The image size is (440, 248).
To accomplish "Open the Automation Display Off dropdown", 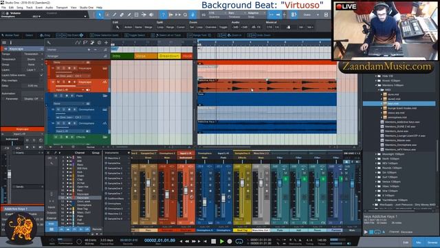I will [x=33, y=99].
